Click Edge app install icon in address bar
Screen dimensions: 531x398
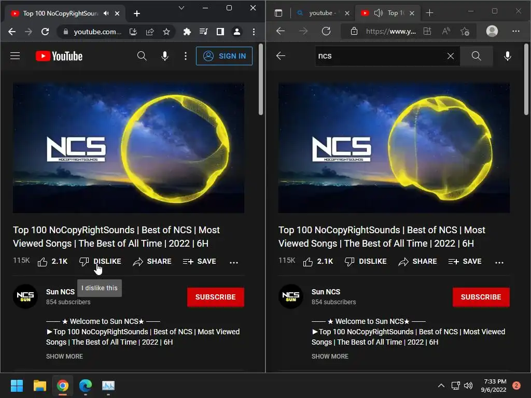tap(427, 31)
